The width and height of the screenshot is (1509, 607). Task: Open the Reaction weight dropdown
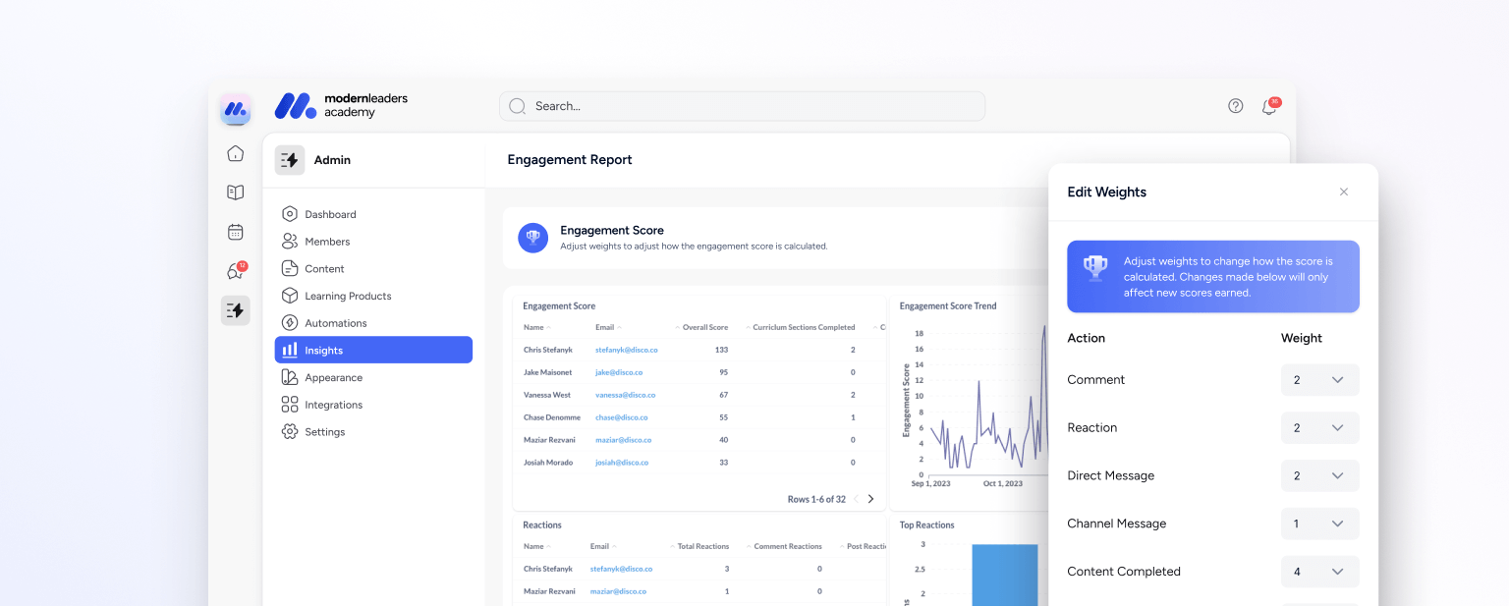pos(1319,427)
